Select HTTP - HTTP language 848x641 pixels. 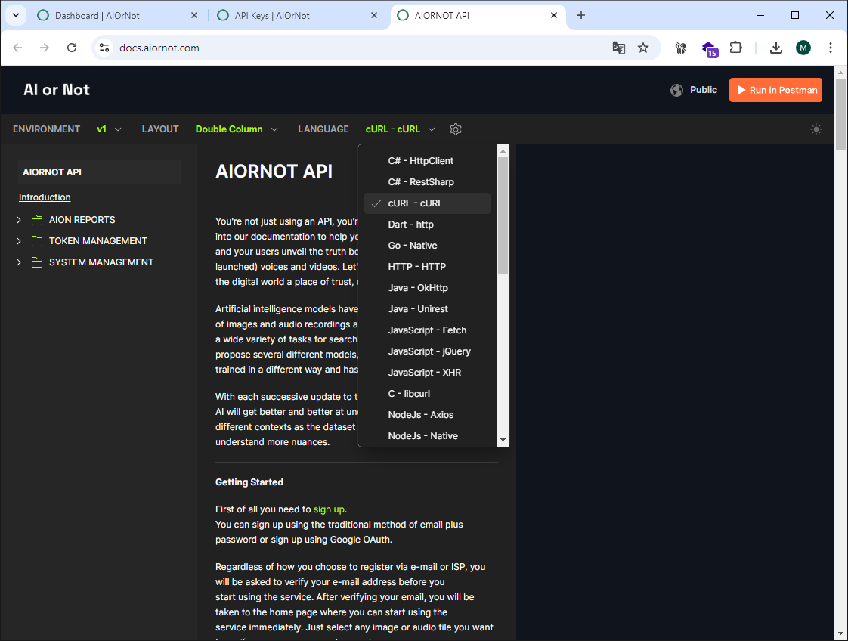[x=427, y=266]
